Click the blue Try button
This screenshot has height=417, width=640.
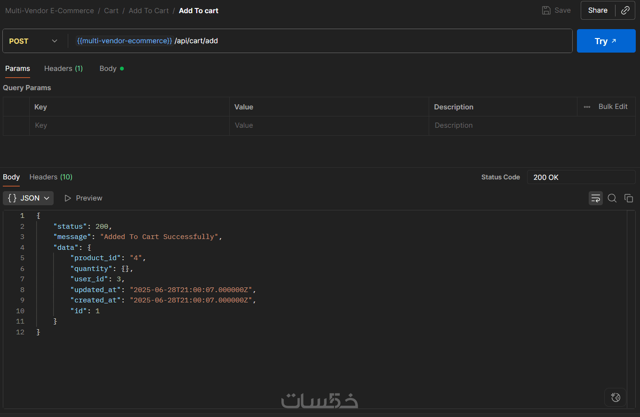tap(606, 41)
